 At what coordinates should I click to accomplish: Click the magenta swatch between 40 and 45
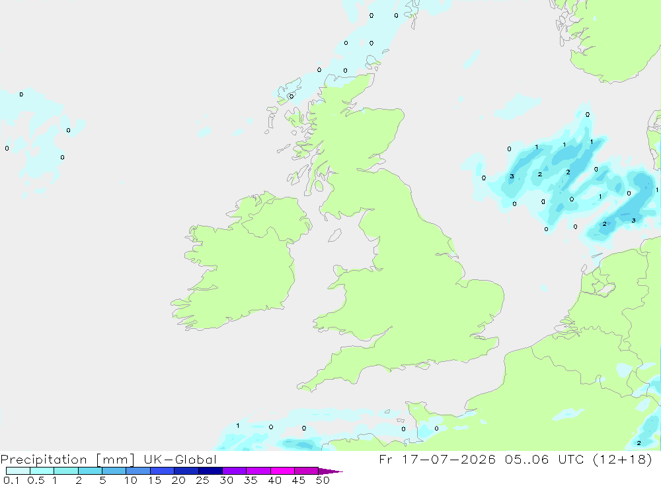[x=282, y=471]
